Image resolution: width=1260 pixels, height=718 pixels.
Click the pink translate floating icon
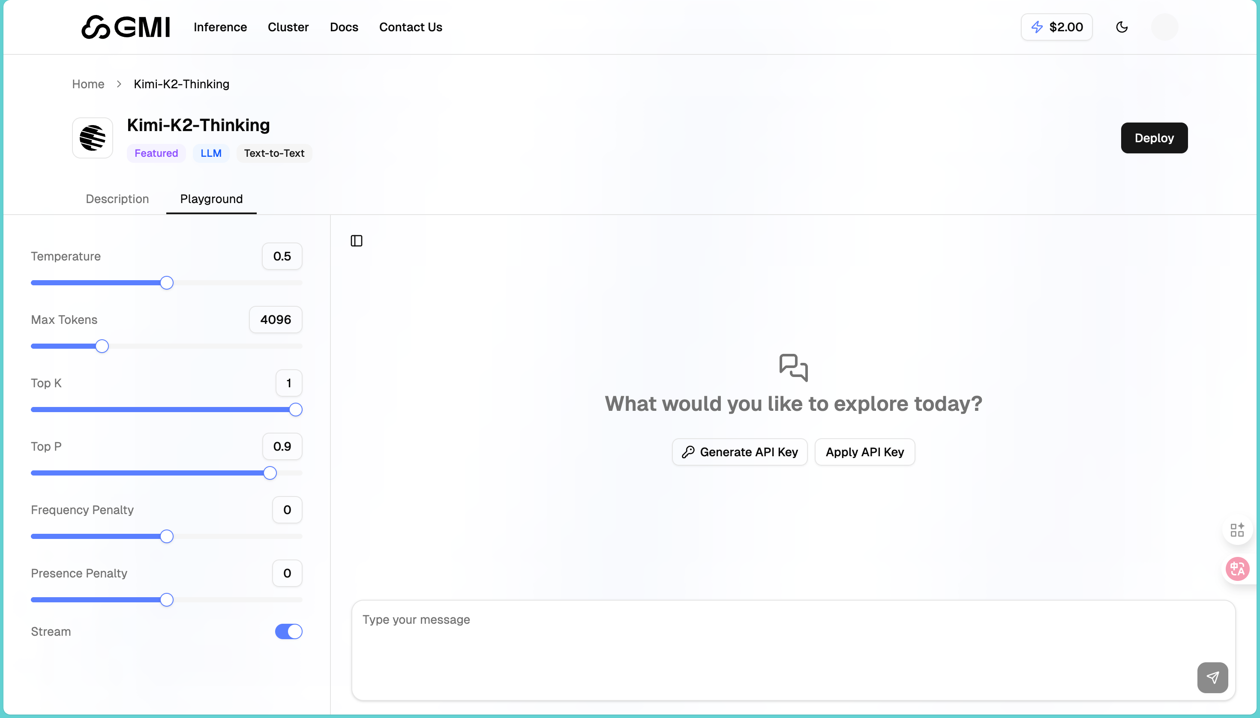pyautogui.click(x=1237, y=569)
